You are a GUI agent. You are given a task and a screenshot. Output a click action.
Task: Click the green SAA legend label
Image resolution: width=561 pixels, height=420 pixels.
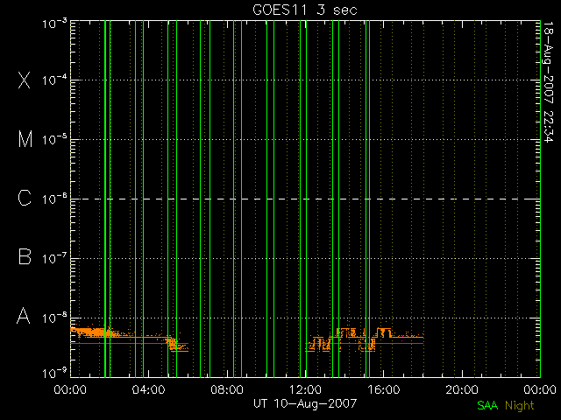point(487,405)
